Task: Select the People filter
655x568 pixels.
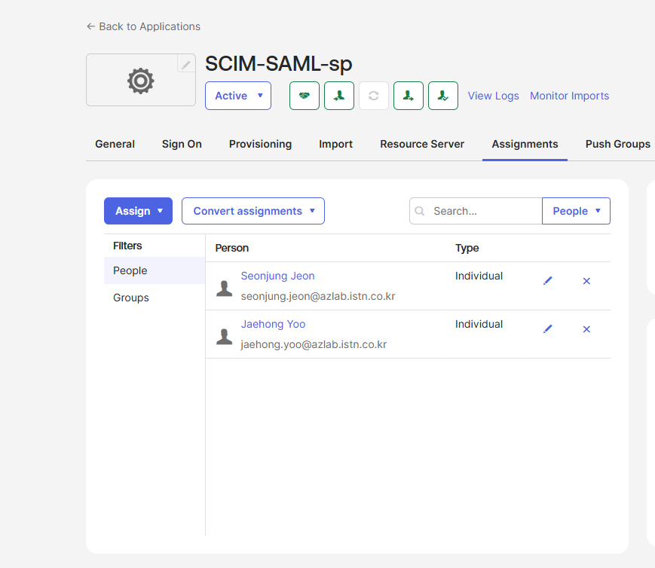Action: click(155, 270)
